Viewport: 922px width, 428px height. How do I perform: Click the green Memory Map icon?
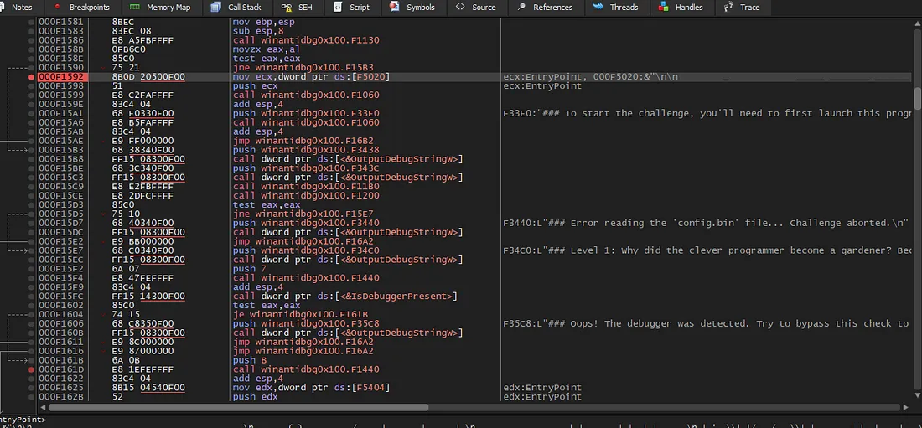coord(135,8)
